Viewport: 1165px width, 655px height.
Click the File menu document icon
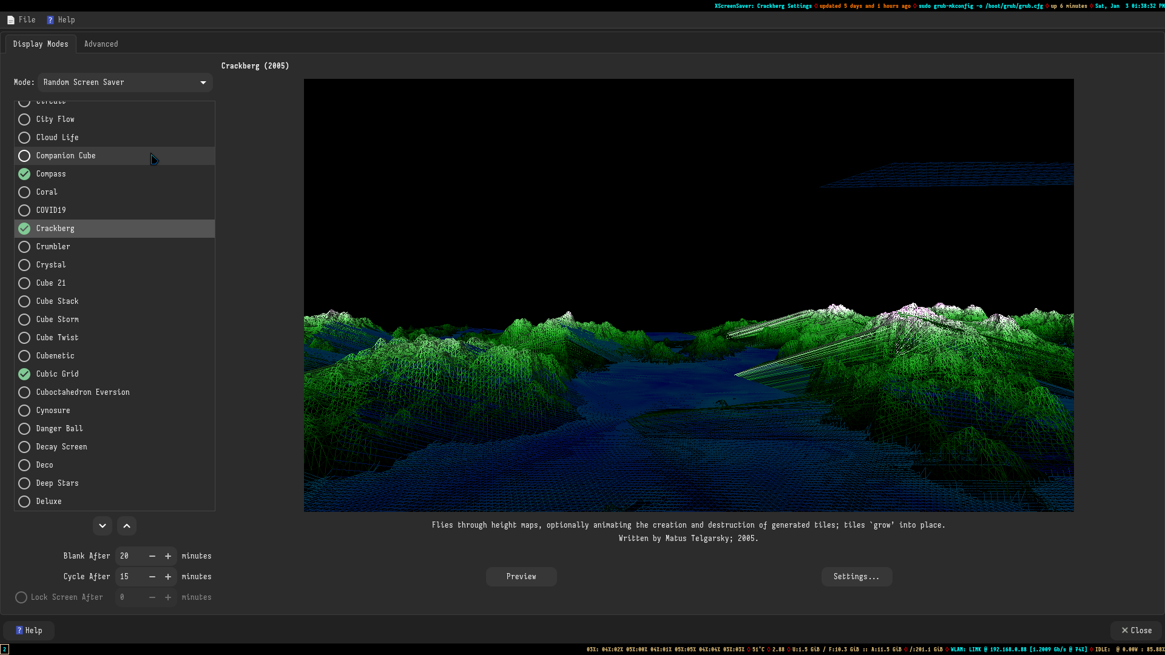11,20
